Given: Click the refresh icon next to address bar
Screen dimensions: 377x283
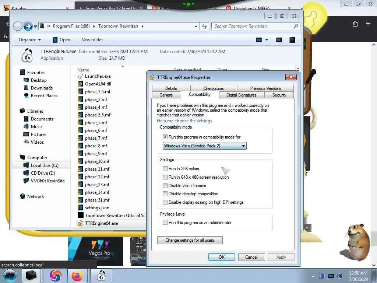Looking at the screenshot, I should coord(204,26).
